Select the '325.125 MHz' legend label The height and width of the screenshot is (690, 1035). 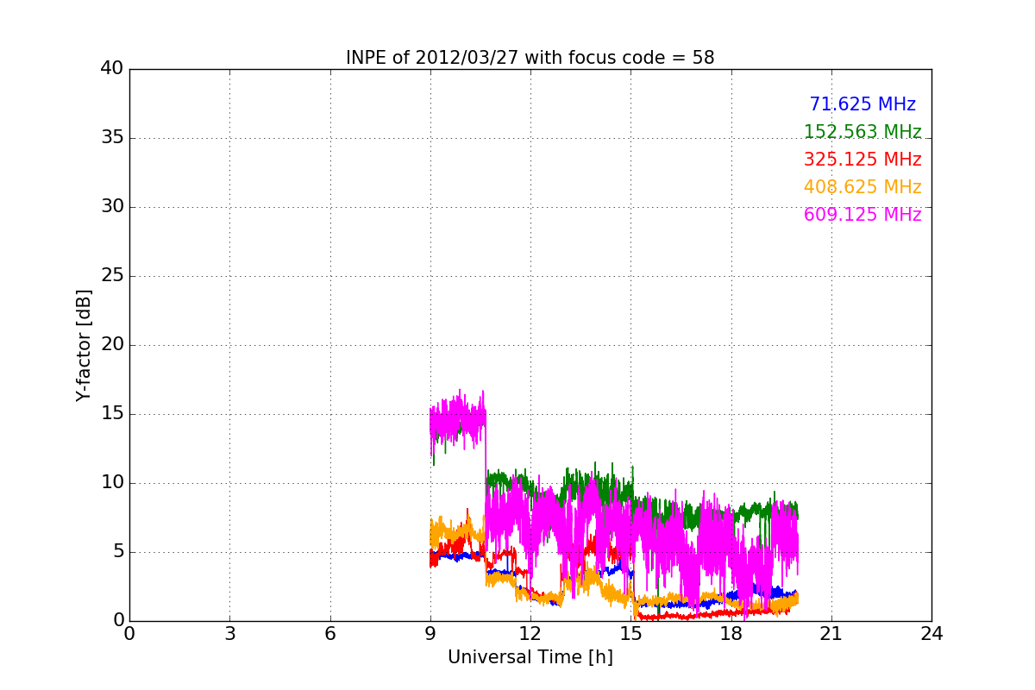(x=862, y=160)
